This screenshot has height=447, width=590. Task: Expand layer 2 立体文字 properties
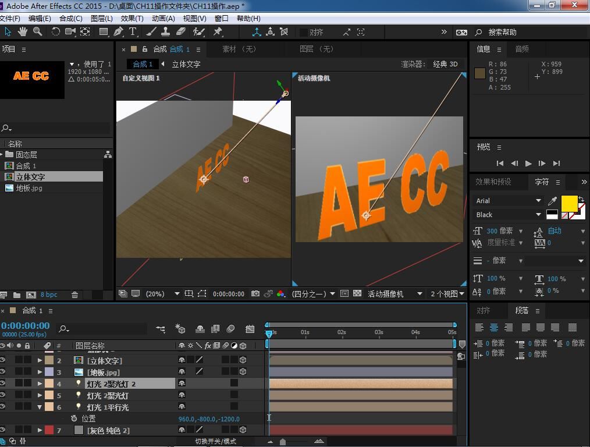tap(40, 360)
